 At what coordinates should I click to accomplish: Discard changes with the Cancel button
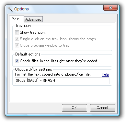[103, 108]
